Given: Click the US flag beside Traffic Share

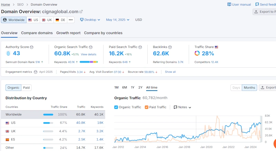Looking at the screenshot, I should pyautogui.click(x=217, y=47).
